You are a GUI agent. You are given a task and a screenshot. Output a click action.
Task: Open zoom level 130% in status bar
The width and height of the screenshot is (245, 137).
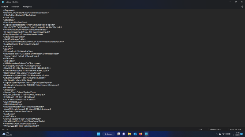coord(200,129)
